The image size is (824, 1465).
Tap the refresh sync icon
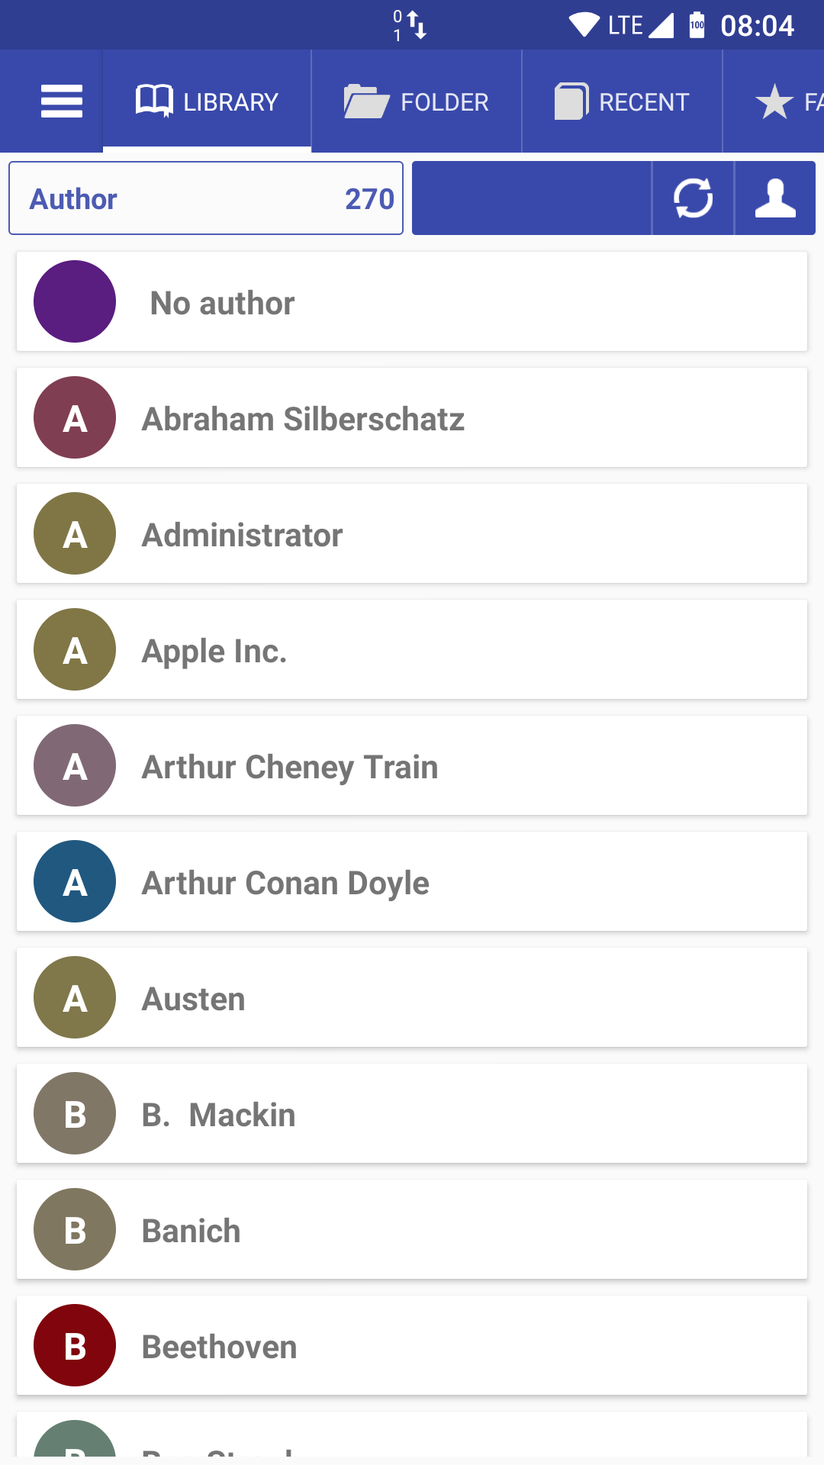(x=693, y=198)
